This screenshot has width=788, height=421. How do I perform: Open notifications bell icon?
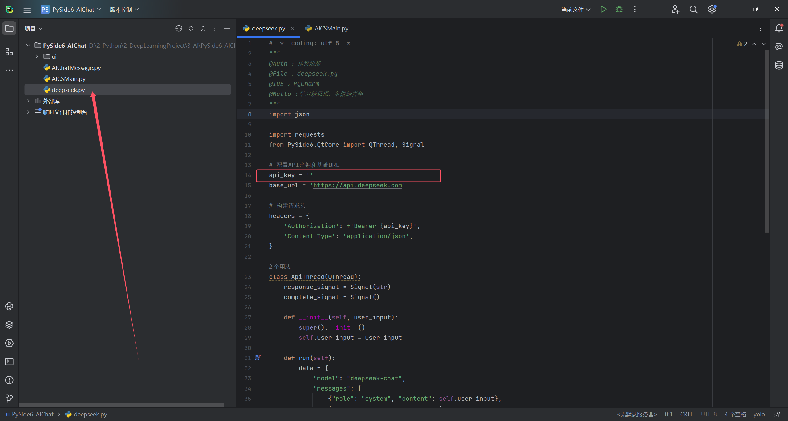pos(779,28)
